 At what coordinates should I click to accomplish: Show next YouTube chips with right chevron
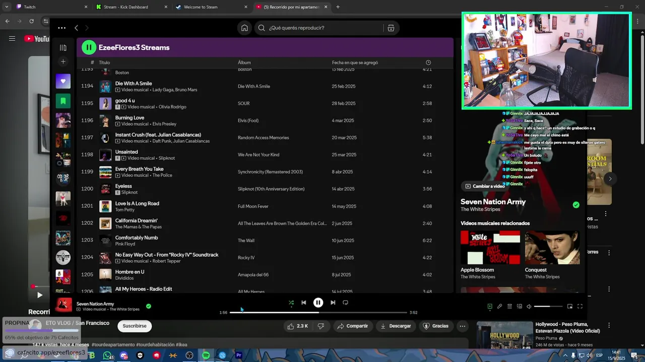tap(610, 178)
